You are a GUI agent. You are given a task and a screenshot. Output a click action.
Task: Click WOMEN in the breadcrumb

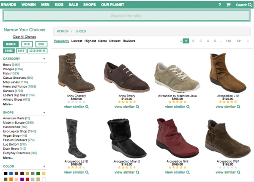point(63,31)
